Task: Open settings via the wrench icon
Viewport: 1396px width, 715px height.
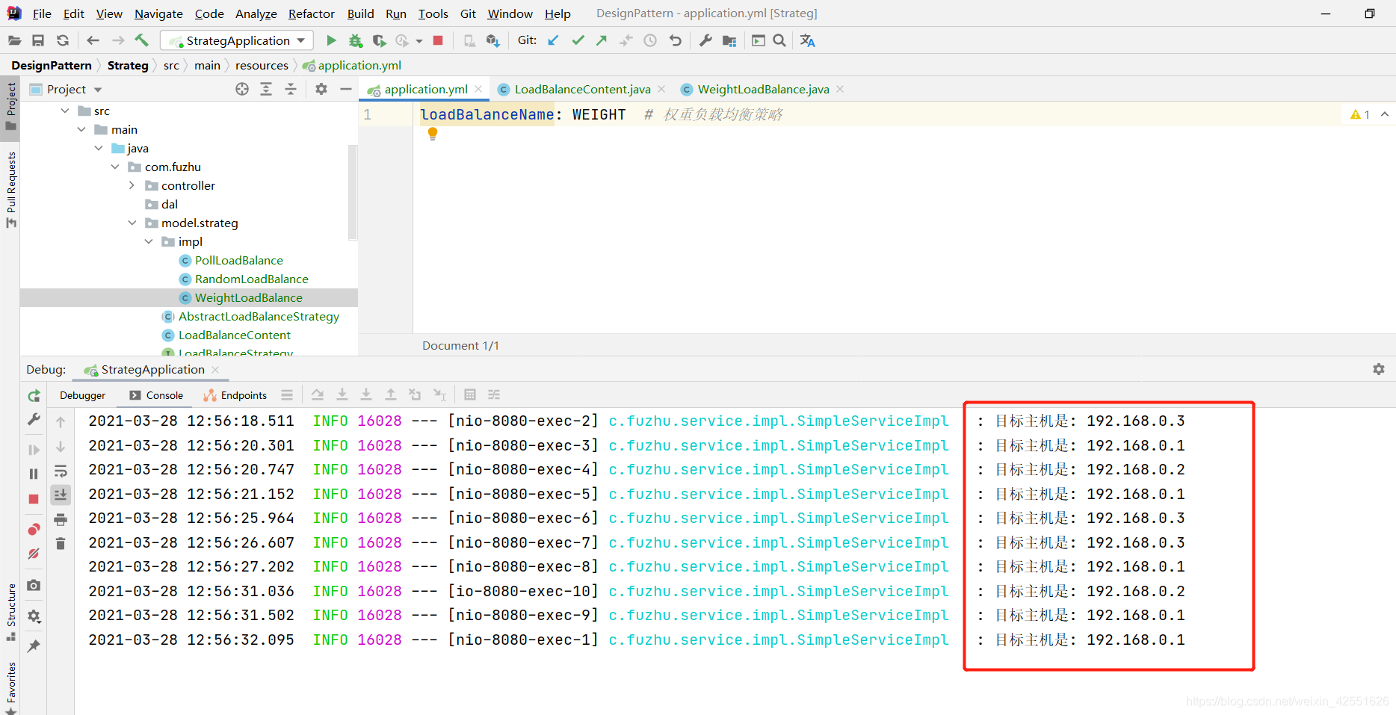Action: 705,40
